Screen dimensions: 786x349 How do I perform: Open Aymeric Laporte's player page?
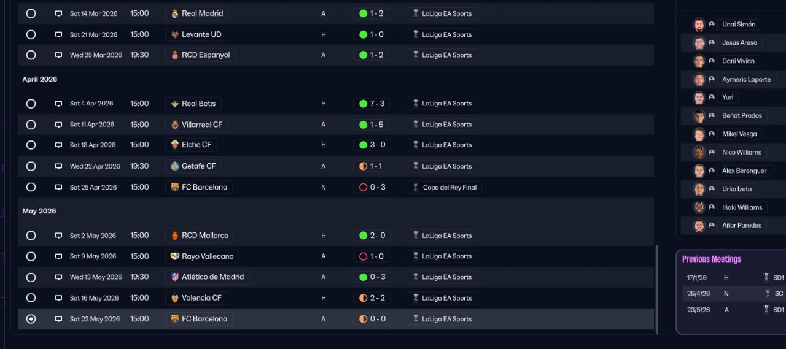tap(747, 79)
